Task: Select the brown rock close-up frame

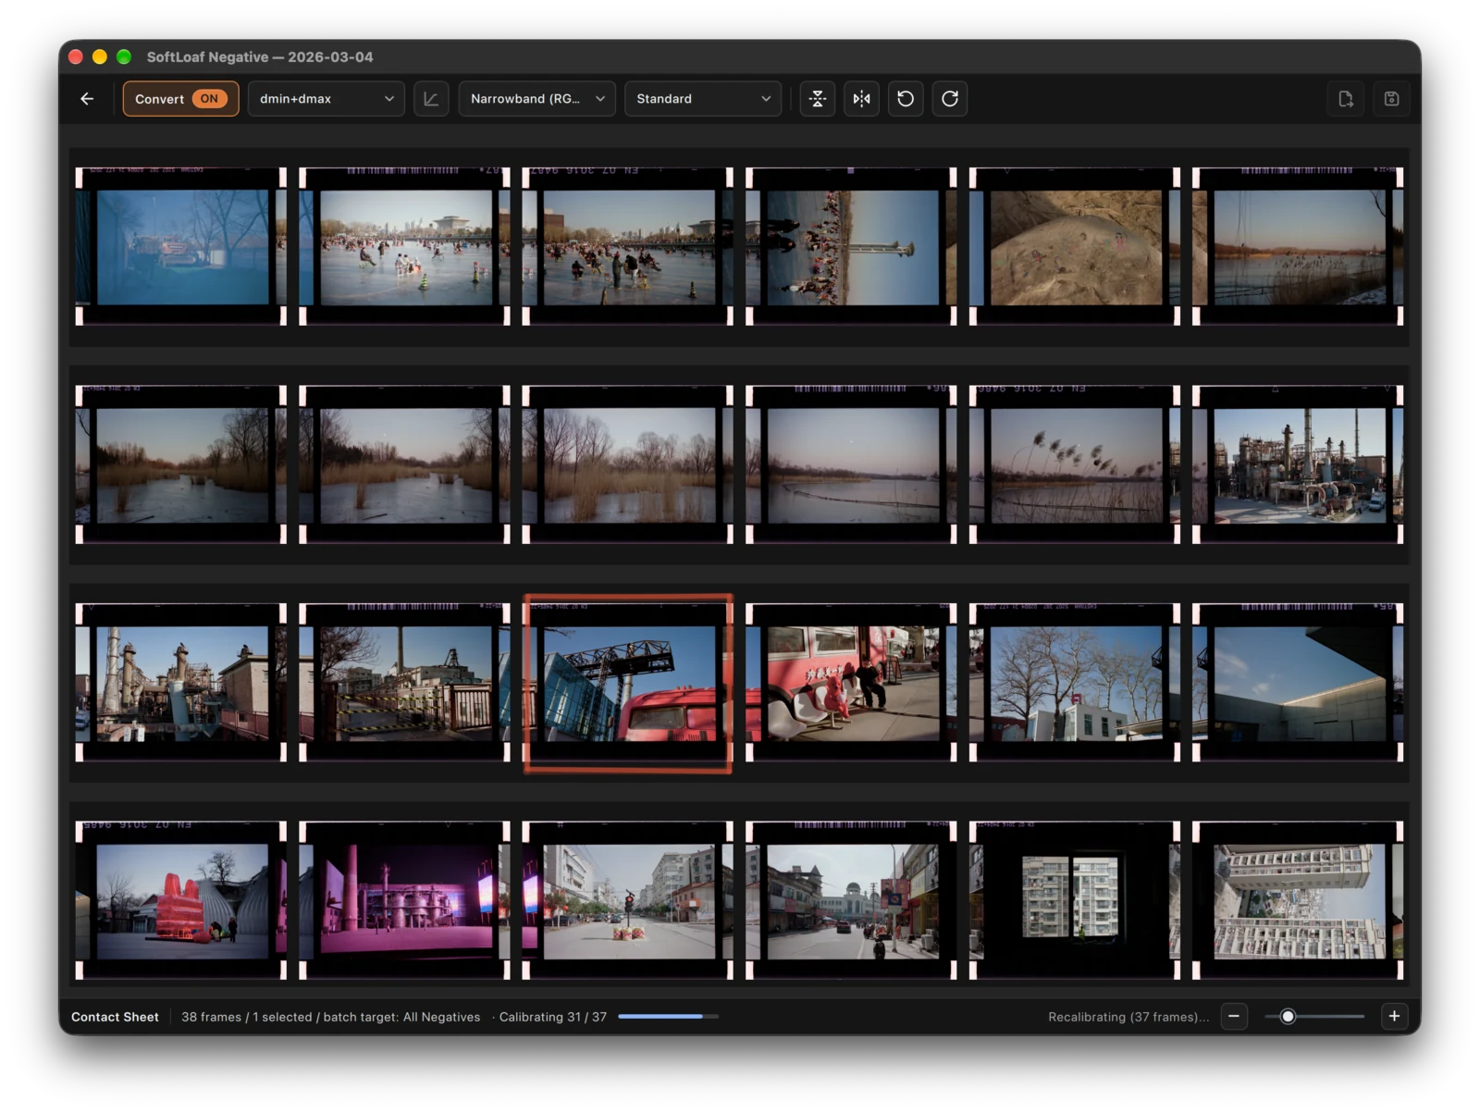Action: (1075, 246)
